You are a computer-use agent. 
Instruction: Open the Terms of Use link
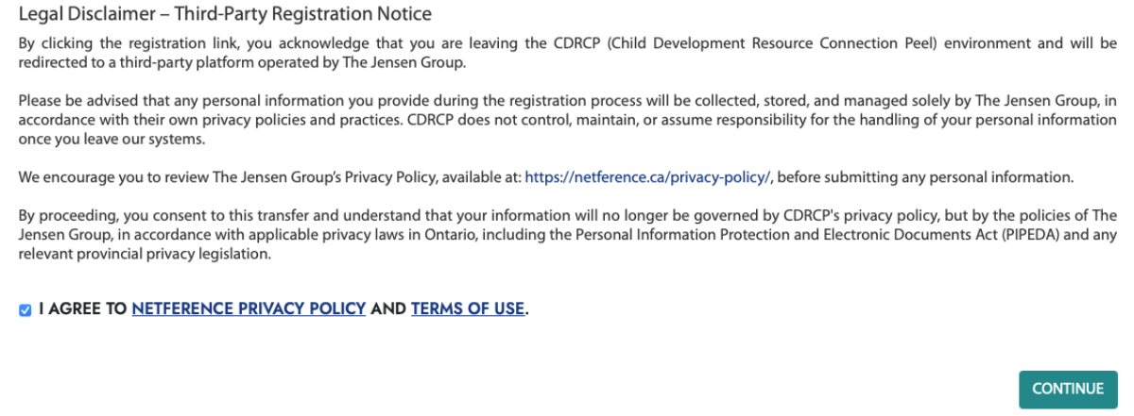467,308
